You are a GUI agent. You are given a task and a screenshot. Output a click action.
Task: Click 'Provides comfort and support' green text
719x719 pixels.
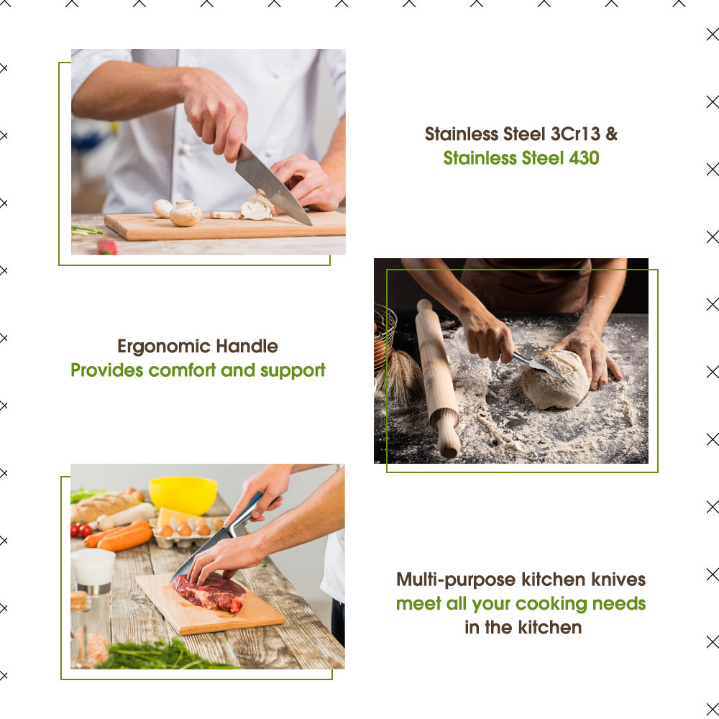[x=198, y=370]
